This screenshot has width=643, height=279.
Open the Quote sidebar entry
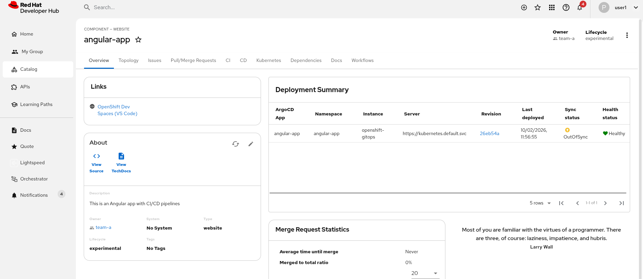38,146
